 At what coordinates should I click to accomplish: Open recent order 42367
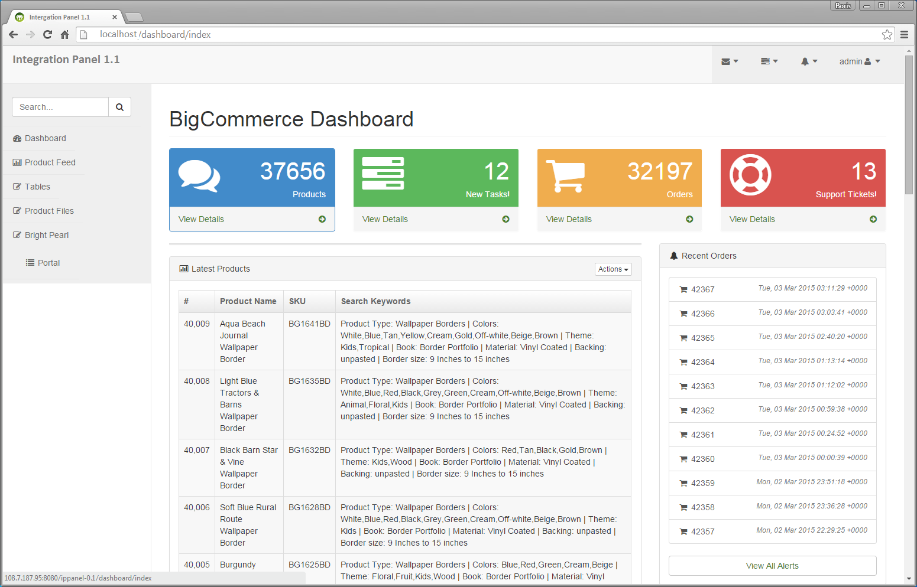pos(703,289)
